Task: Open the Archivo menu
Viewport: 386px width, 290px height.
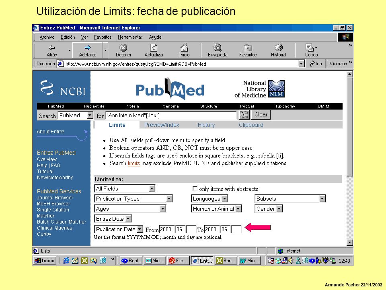Action: tap(47, 37)
